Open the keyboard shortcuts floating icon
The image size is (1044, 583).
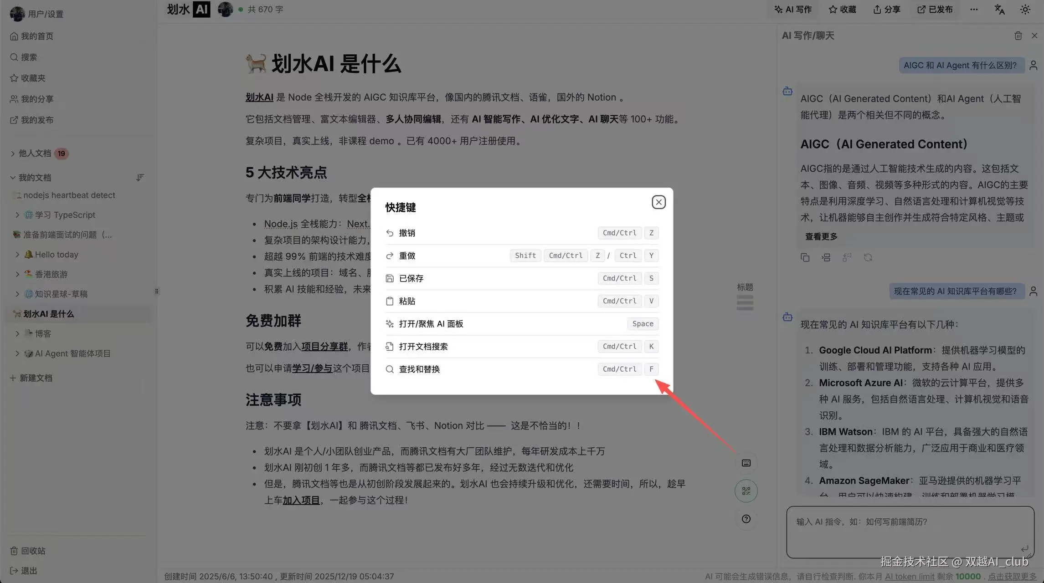point(746,462)
